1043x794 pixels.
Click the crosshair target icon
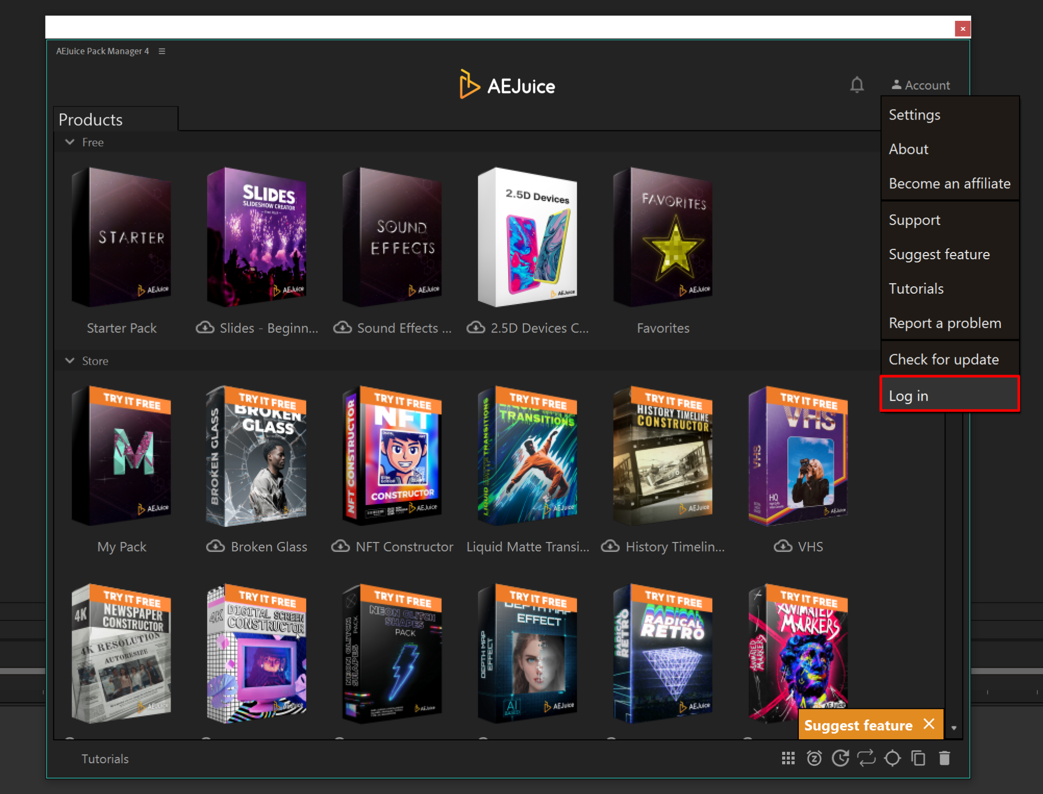click(892, 758)
